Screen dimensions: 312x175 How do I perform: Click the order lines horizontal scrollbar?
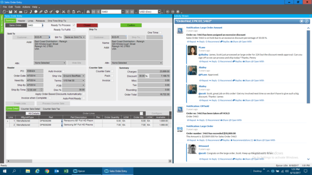[x=89, y=161]
